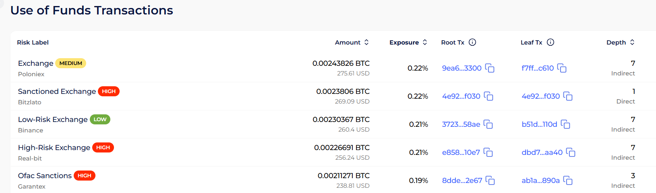The image size is (656, 193).
Task: Open root transaction link 9ea6...3300
Action: (x=461, y=68)
